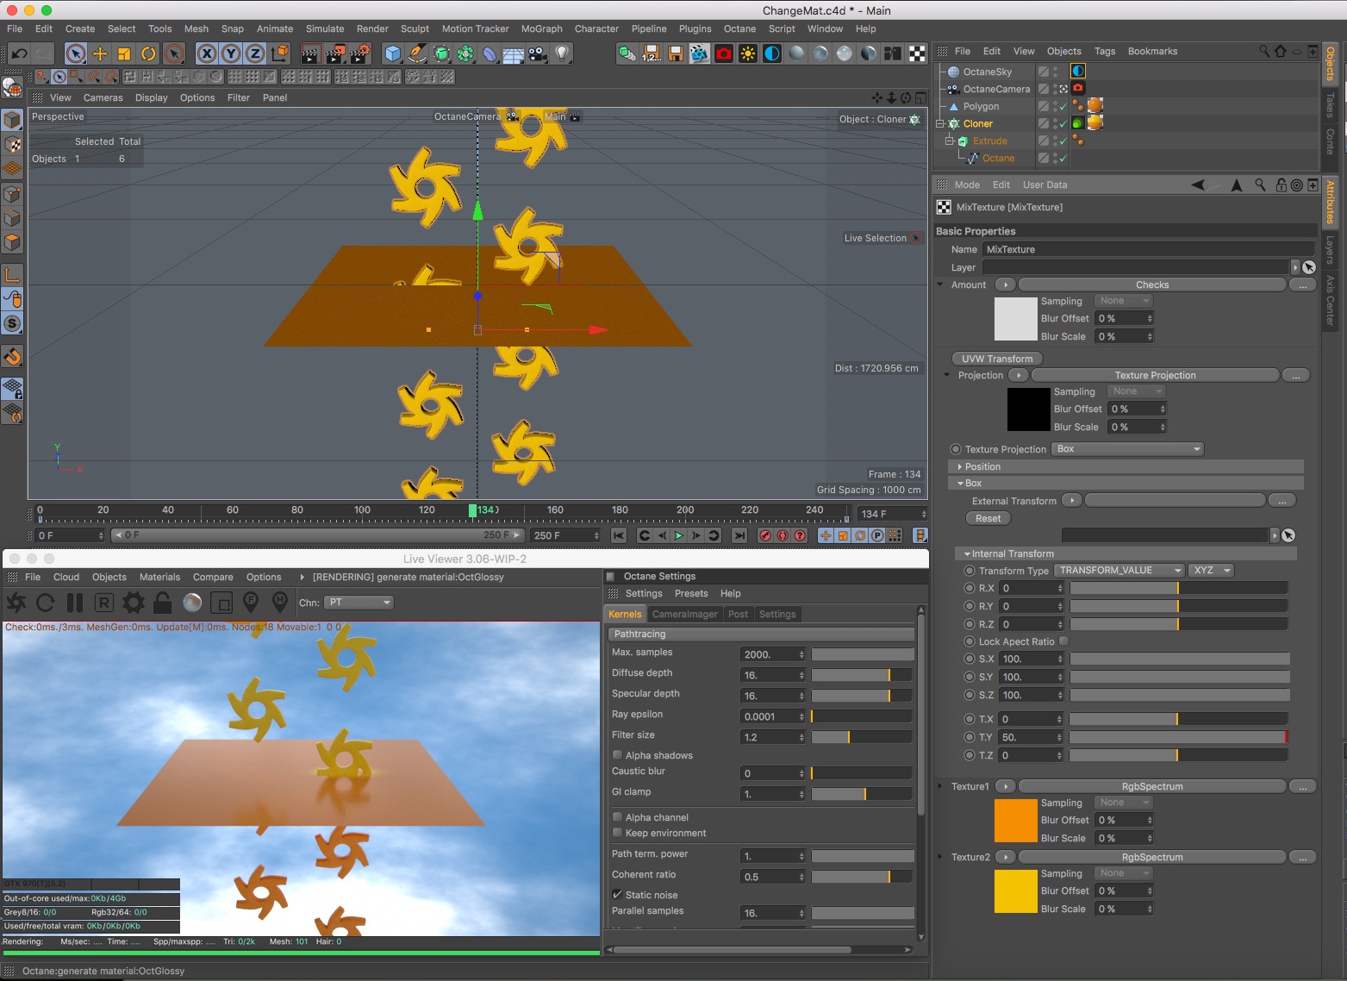Toggle the X axis lock icon
Screen dimensions: 1347x981
[x=207, y=53]
